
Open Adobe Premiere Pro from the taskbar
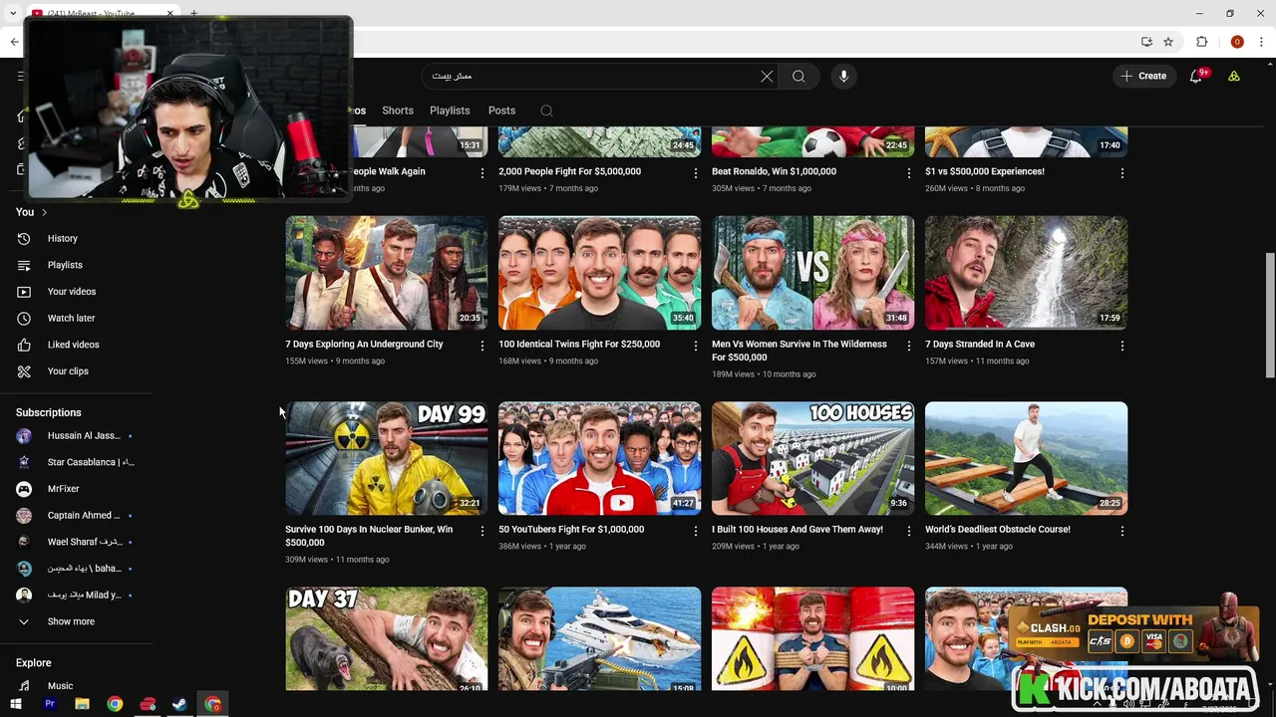click(49, 704)
